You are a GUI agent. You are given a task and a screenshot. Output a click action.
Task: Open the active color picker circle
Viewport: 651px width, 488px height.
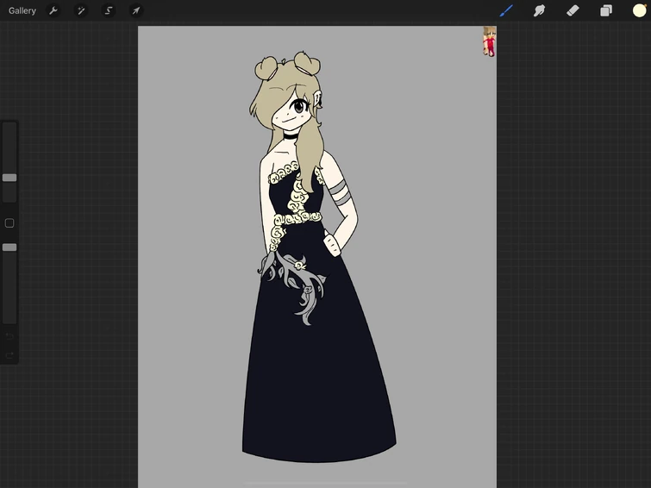tap(640, 11)
